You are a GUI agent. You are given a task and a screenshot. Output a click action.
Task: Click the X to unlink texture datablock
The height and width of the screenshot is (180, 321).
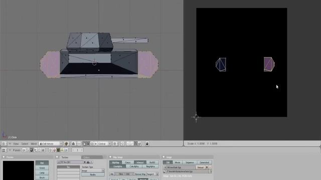[85, 162]
